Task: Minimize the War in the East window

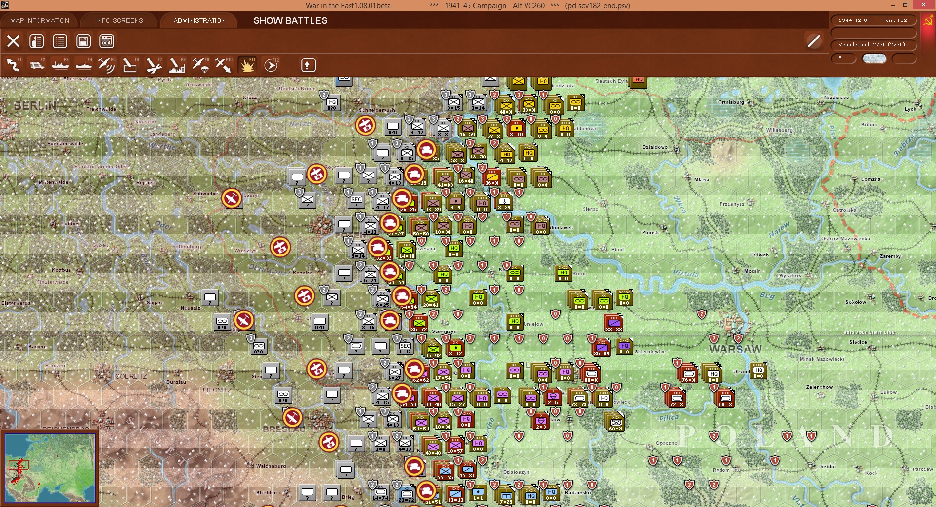Action: pos(893,5)
